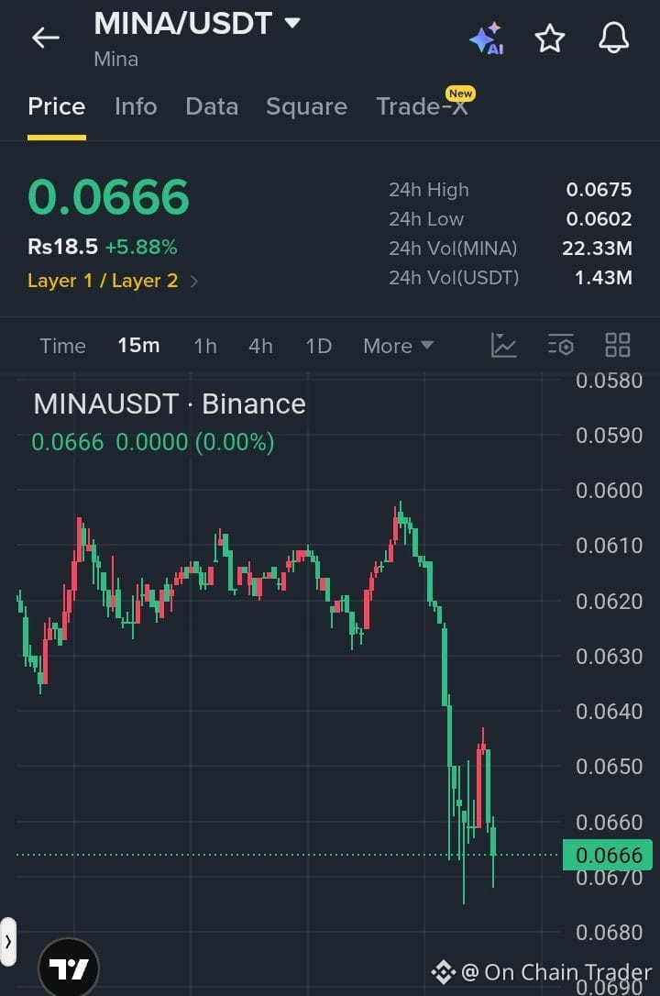Image resolution: width=660 pixels, height=996 pixels.
Task: Expand the More timeframes dropdown
Action: pyautogui.click(x=398, y=346)
